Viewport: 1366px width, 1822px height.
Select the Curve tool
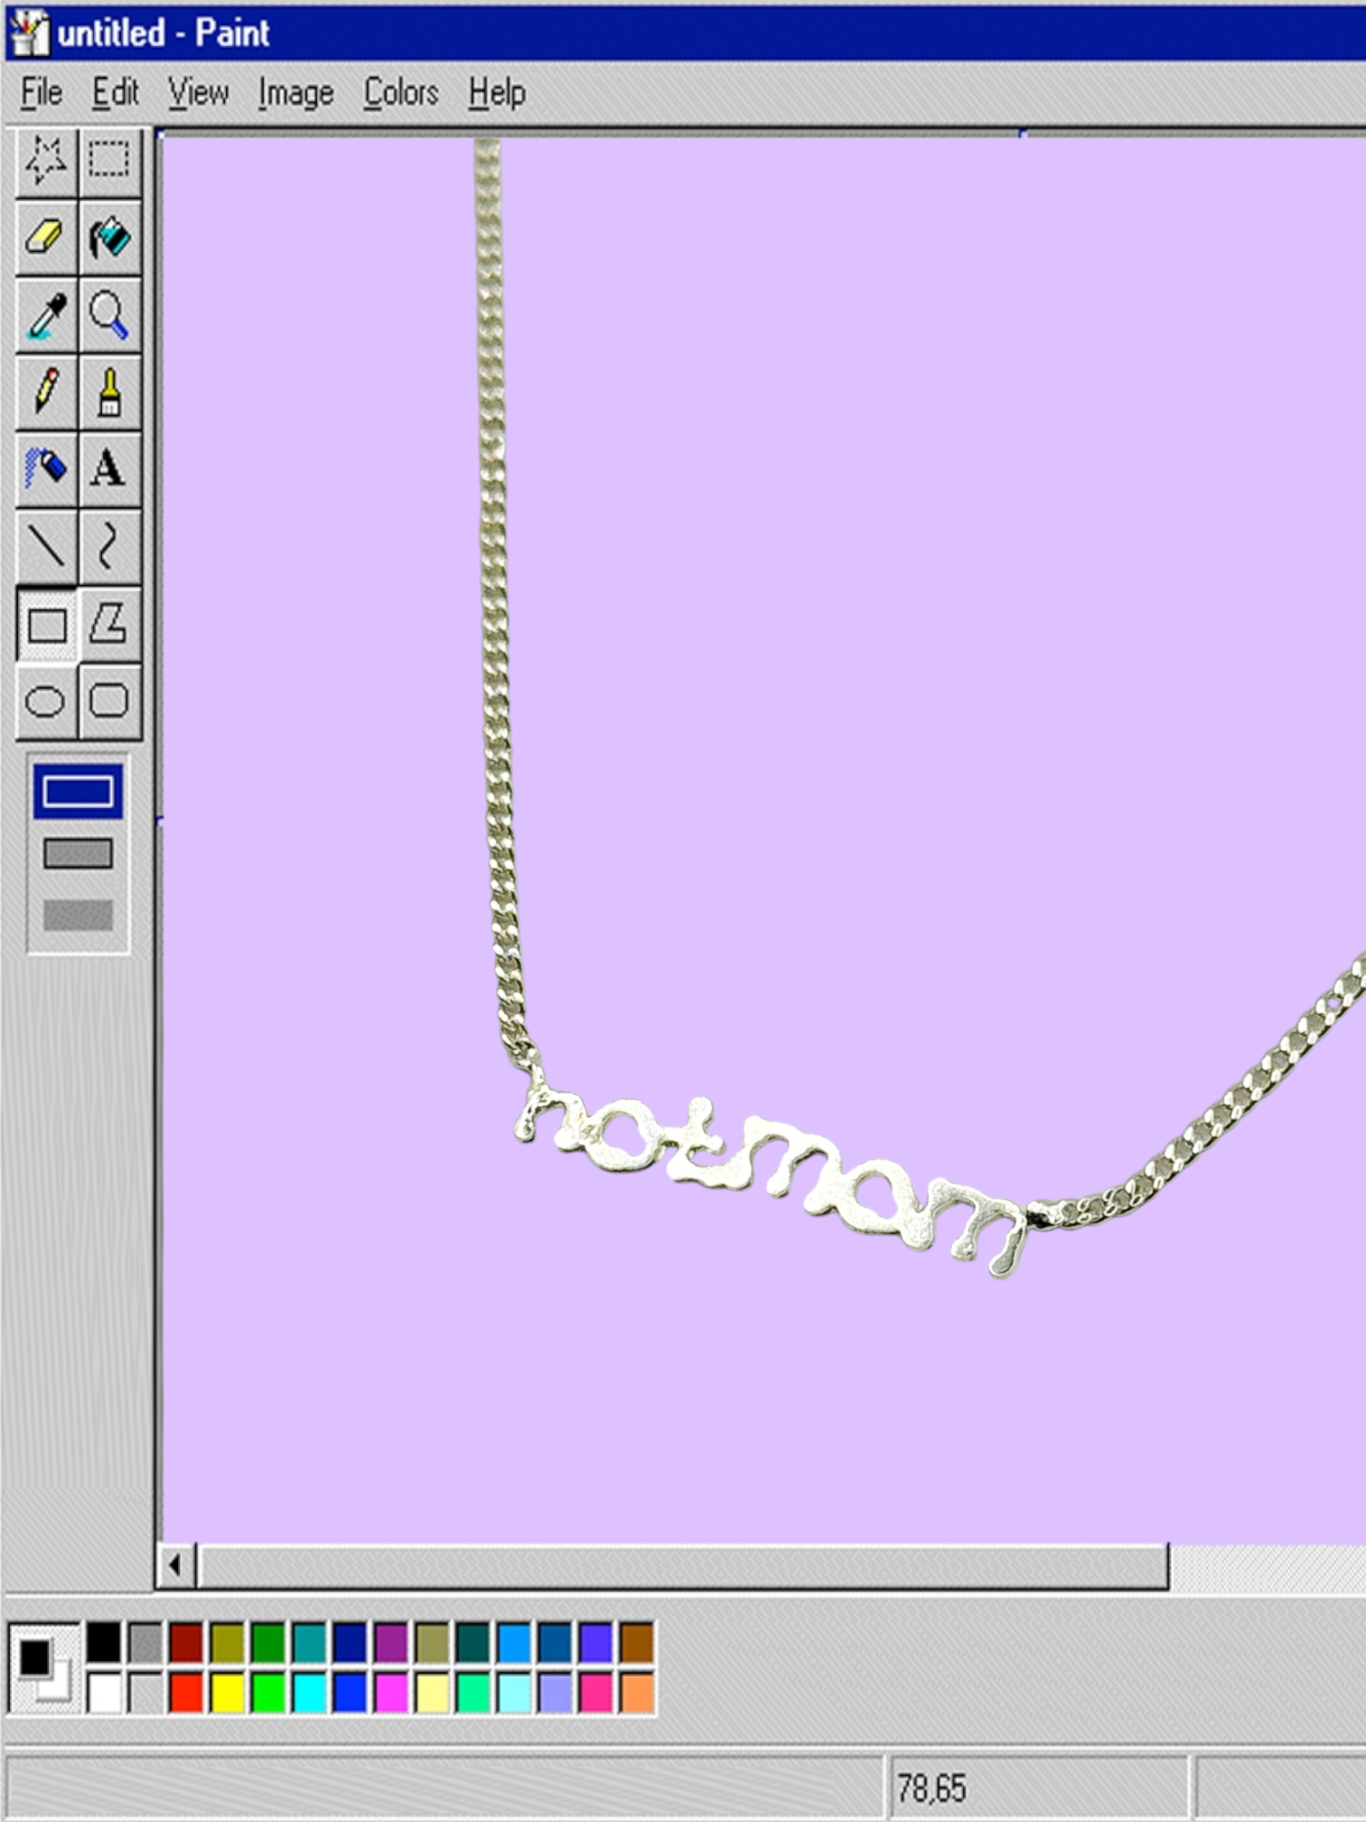point(109,547)
